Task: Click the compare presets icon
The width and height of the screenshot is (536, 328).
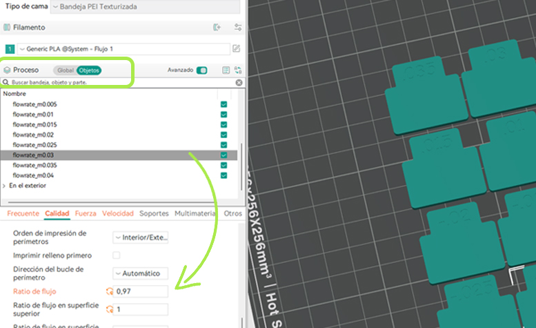Action: (238, 70)
